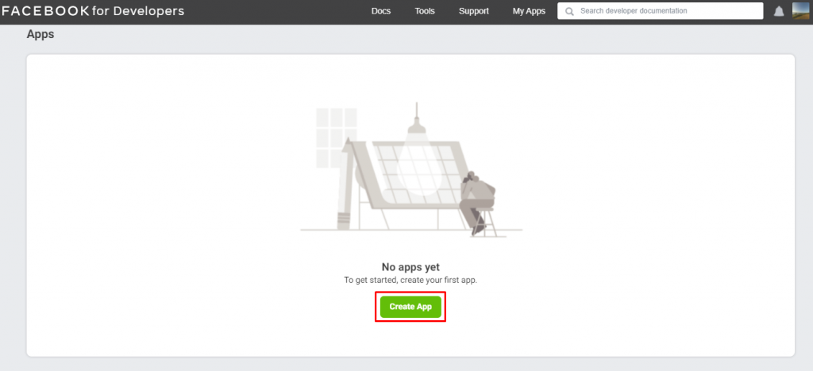
Task: Open the My Apps menu
Action: (529, 11)
